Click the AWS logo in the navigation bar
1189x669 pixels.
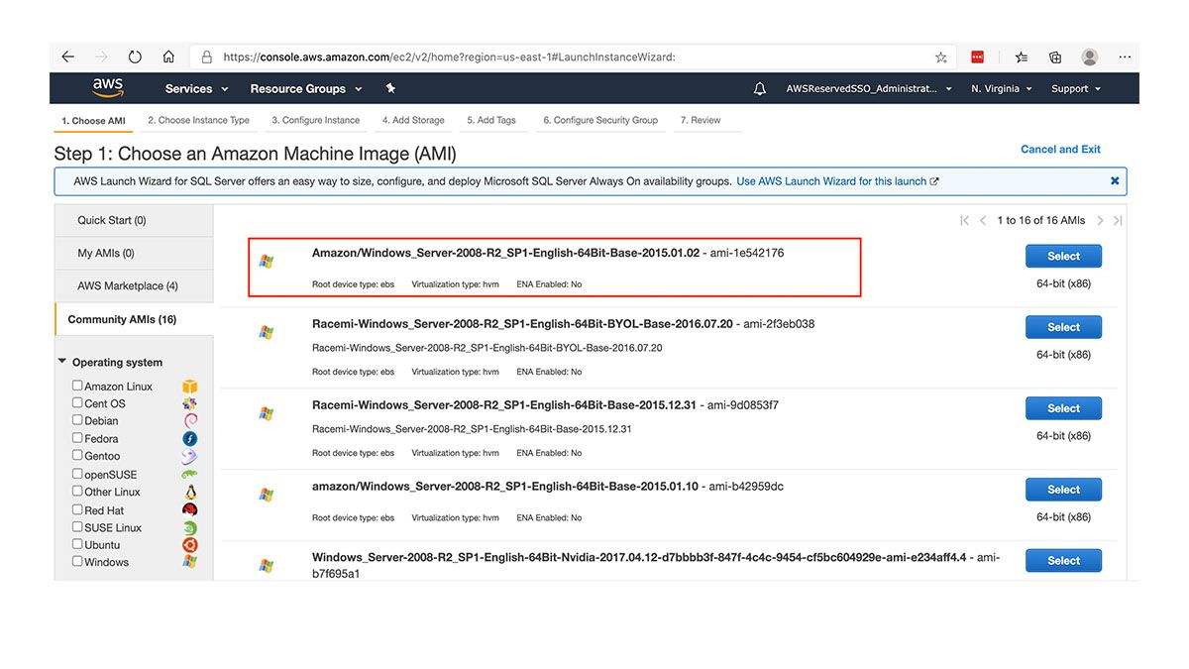point(107,88)
